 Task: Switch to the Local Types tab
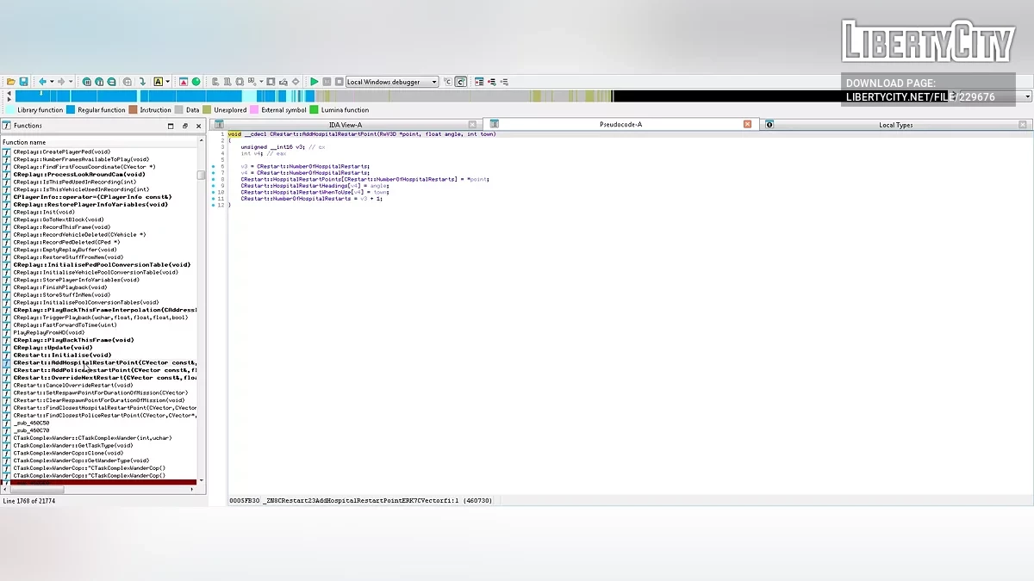pyautogui.click(x=895, y=125)
